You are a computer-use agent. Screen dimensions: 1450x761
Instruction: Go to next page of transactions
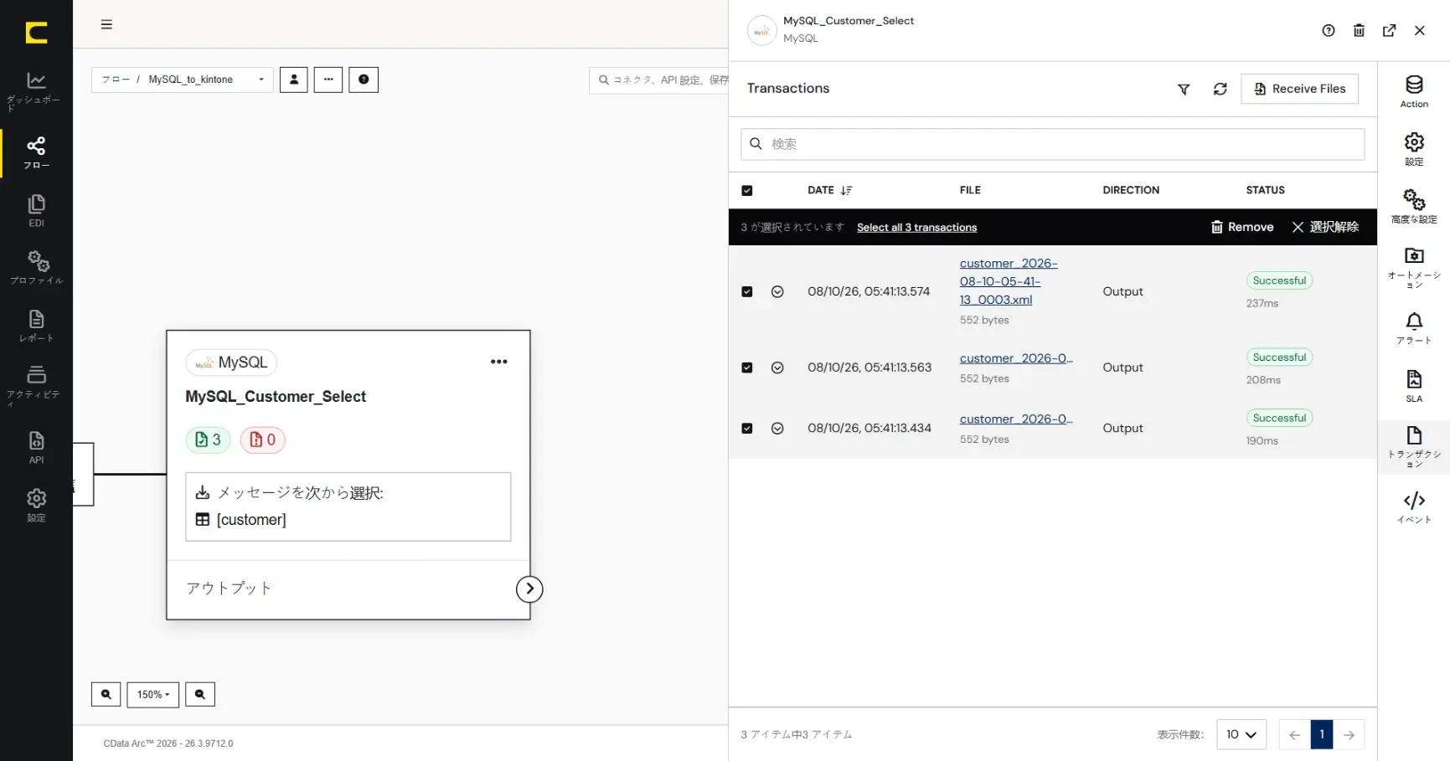(1349, 734)
